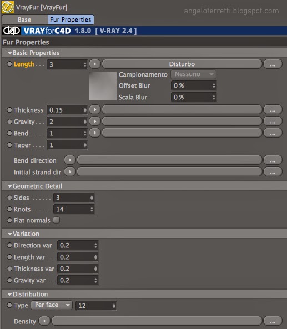Screen dimensions: 287x329
Task: Toggle the Gravity animation dot
Action: pyautogui.click(x=9, y=122)
